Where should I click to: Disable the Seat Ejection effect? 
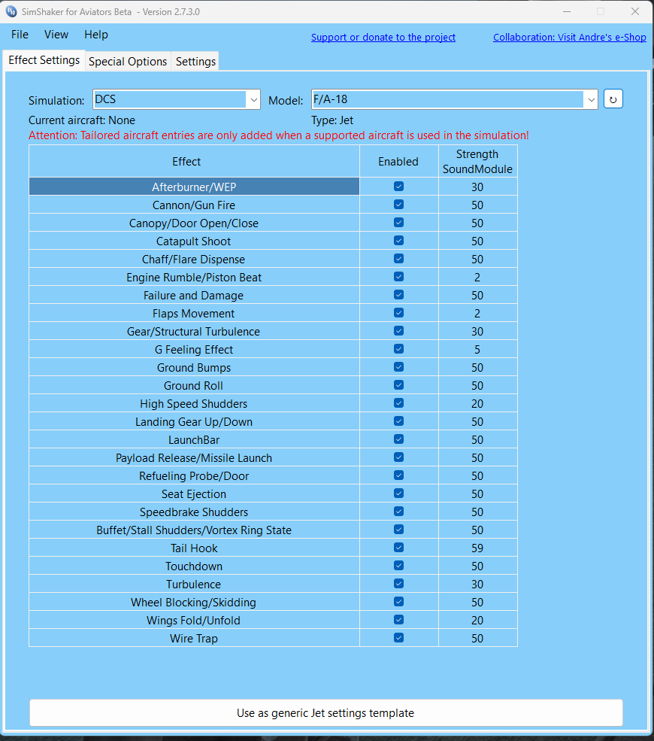[398, 493]
